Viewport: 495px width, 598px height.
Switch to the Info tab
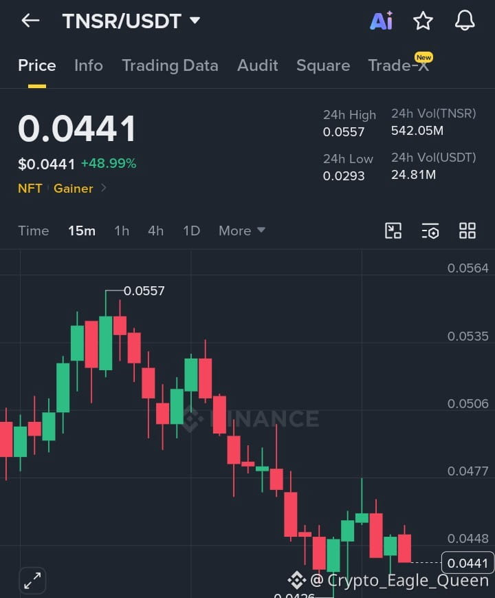(89, 65)
